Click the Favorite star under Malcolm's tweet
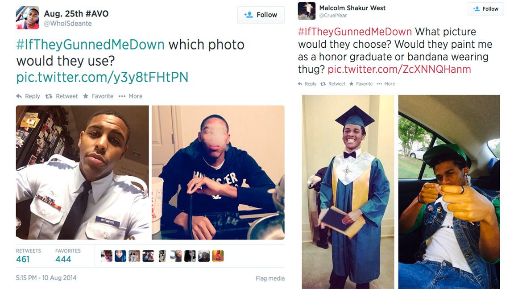 coord(352,84)
